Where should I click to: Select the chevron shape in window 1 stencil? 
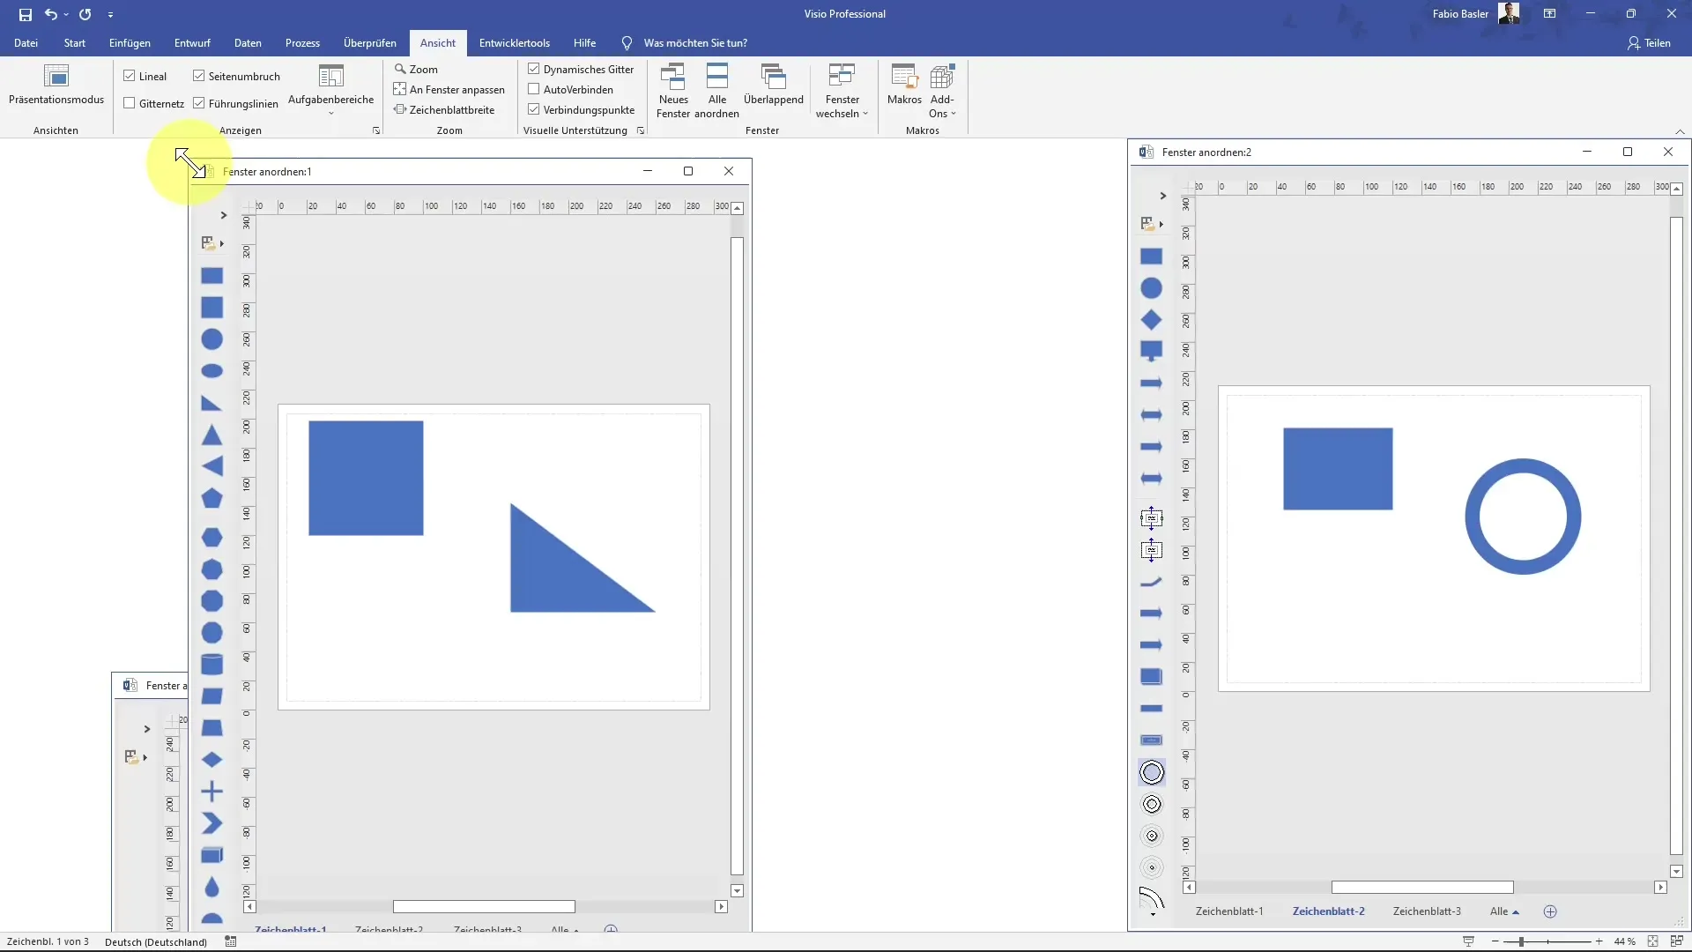pyautogui.click(x=211, y=823)
